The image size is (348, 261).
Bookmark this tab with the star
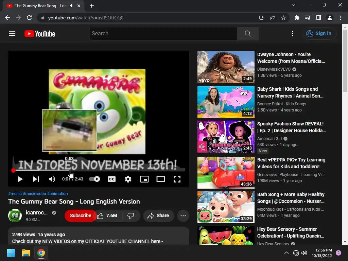(x=283, y=18)
